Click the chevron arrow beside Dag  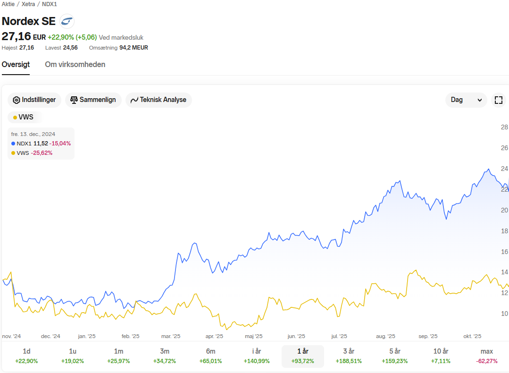[x=479, y=100]
